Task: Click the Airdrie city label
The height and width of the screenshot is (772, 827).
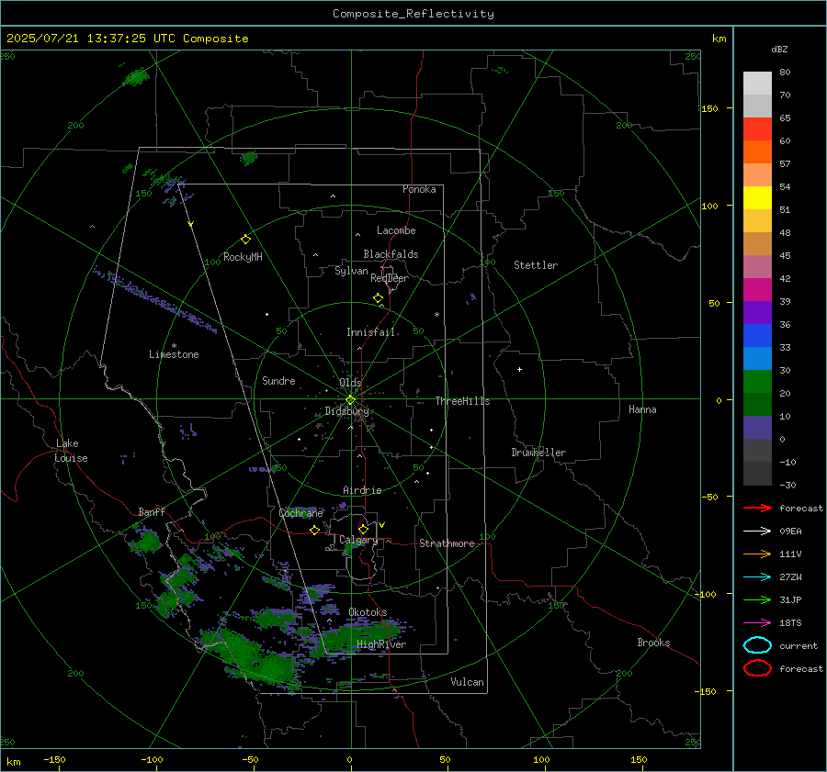Action: 362,490
